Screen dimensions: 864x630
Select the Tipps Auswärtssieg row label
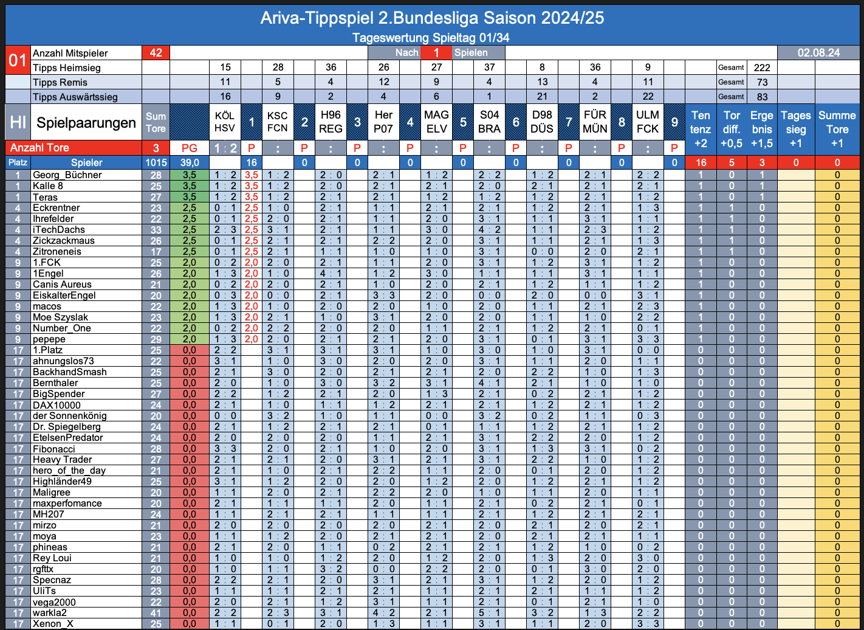(x=75, y=97)
